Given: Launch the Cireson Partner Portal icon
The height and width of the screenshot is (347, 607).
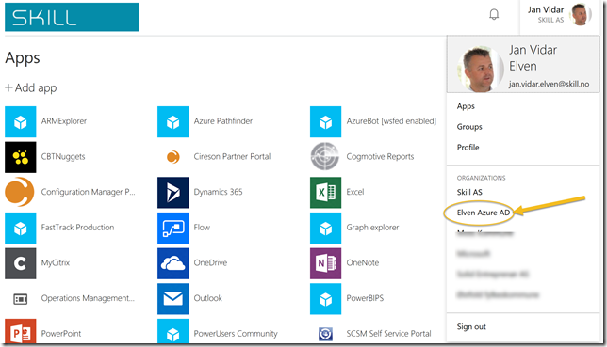Looking at the screenshot, I should (x=173, y=157).
